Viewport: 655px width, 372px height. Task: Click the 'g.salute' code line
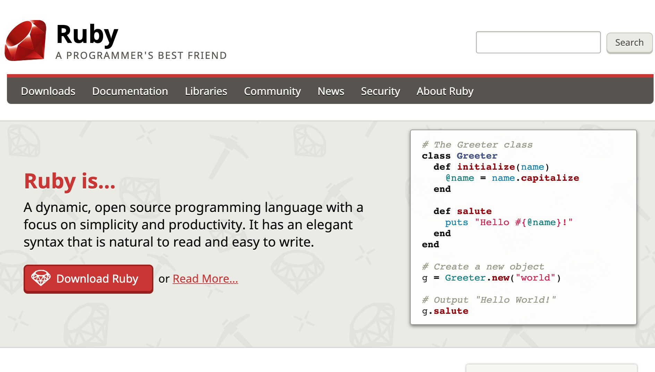click(x=445, y=311)
